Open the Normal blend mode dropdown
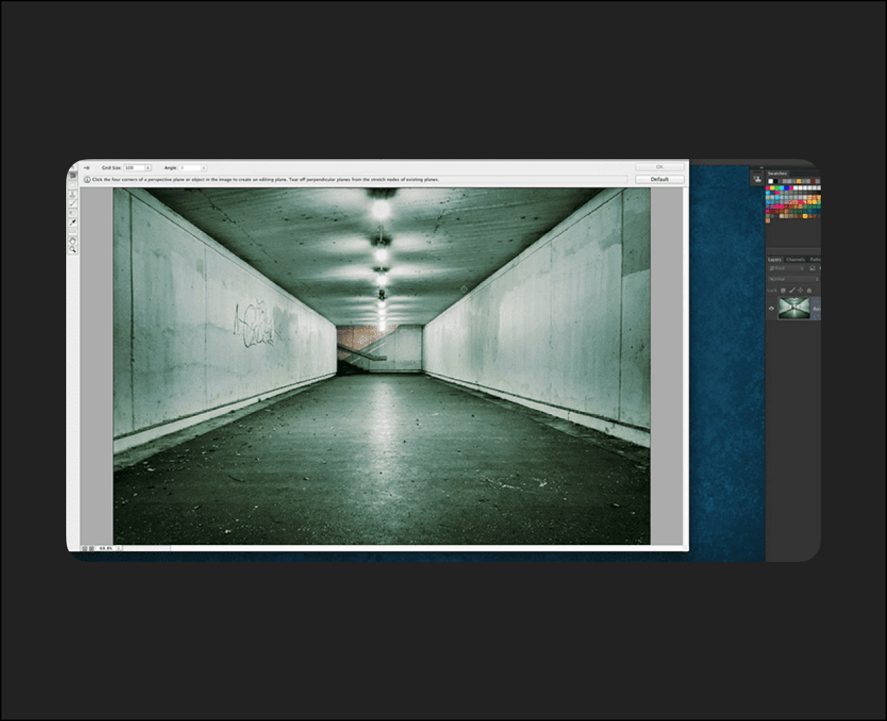 (x=793, y=279)
